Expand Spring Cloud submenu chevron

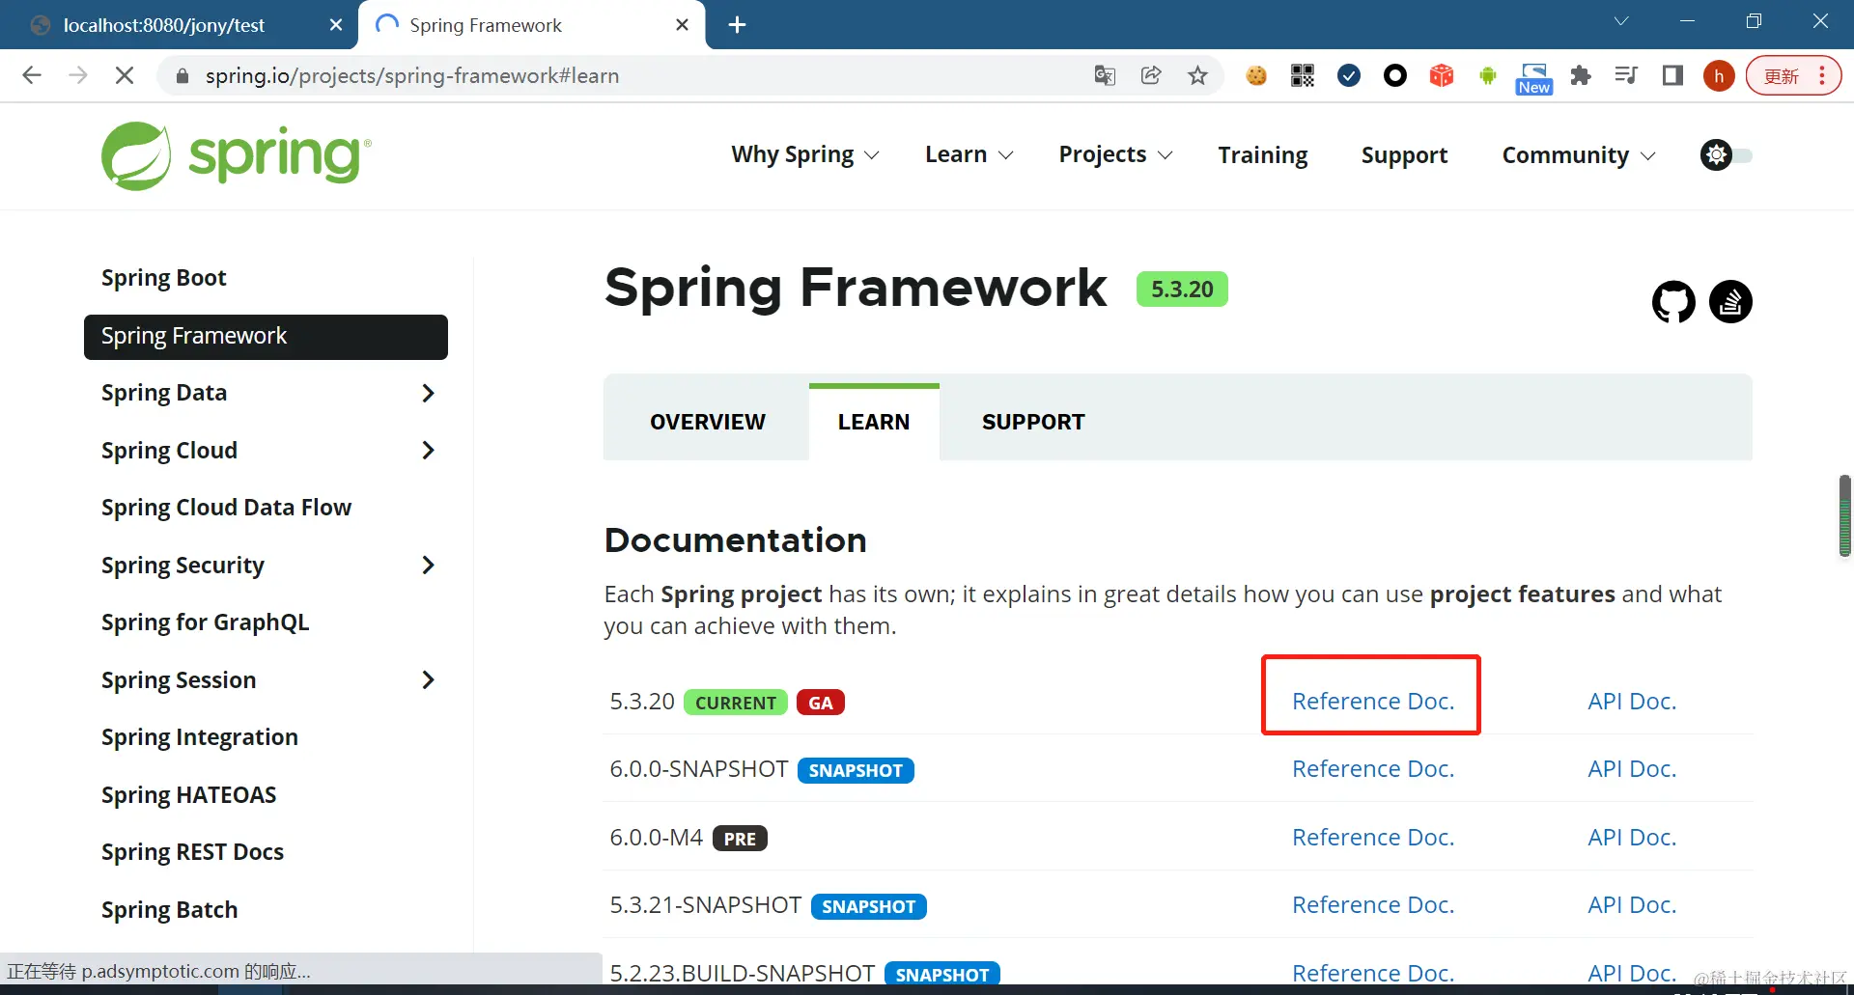428,451
